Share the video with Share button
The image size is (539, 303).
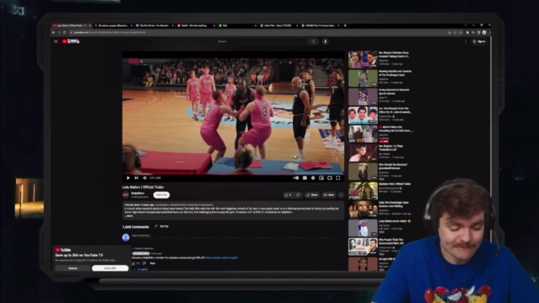coord(312,195)
